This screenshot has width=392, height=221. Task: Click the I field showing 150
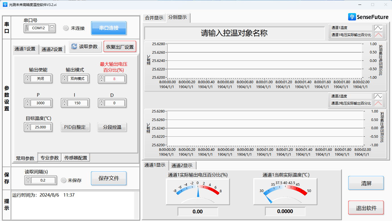78,103
